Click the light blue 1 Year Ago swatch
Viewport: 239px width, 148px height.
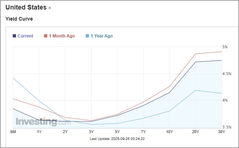[x=87, y=36]
